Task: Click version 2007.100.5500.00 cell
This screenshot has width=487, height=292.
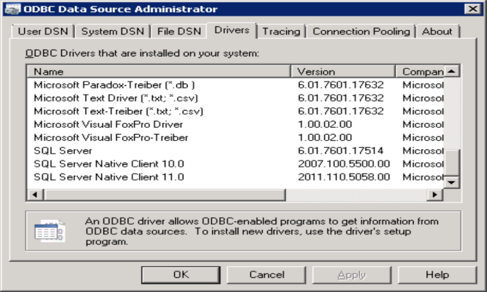Action: [x=344, y=164]
